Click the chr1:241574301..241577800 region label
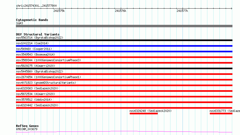Viewport: 240px width, 135px height. [36, 6]
